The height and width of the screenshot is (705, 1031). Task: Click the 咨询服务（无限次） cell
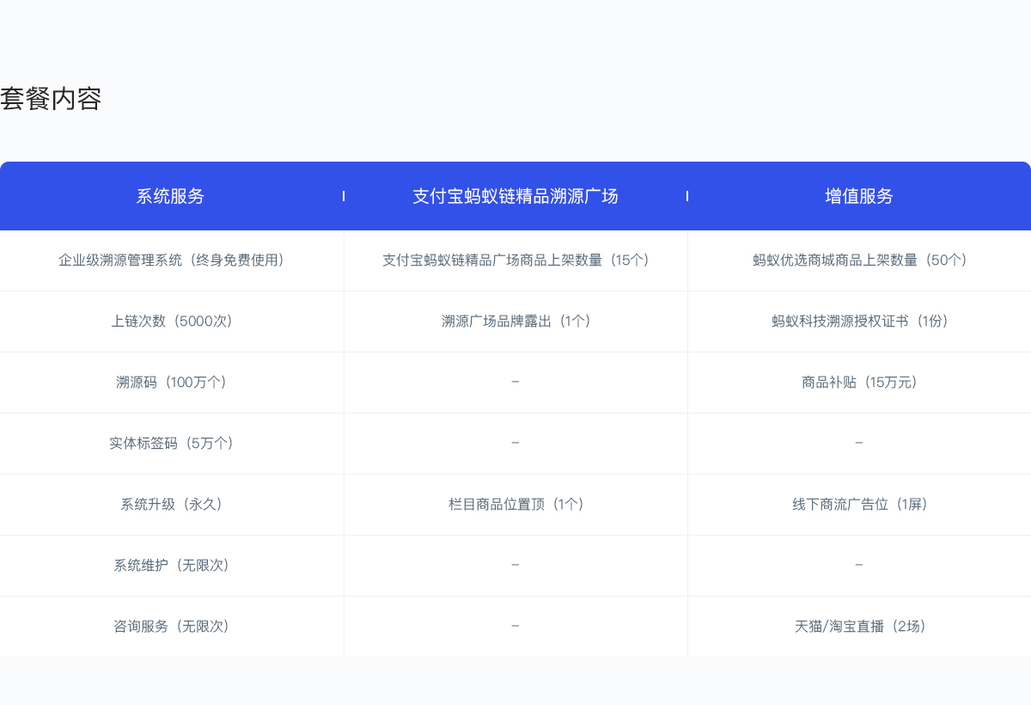tap(172, 627)
